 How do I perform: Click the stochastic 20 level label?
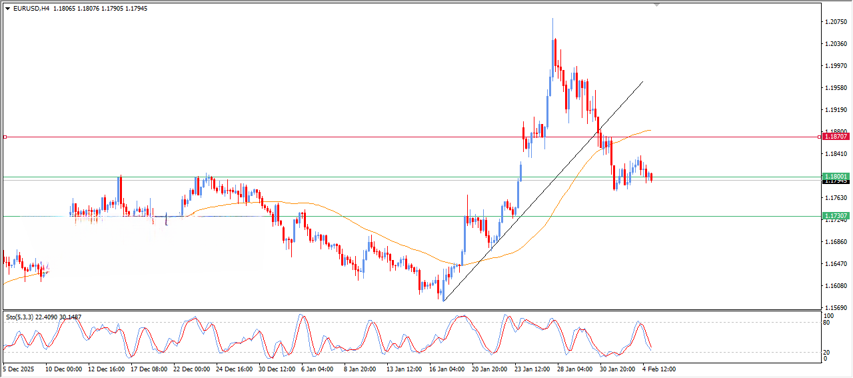point(827,352)
